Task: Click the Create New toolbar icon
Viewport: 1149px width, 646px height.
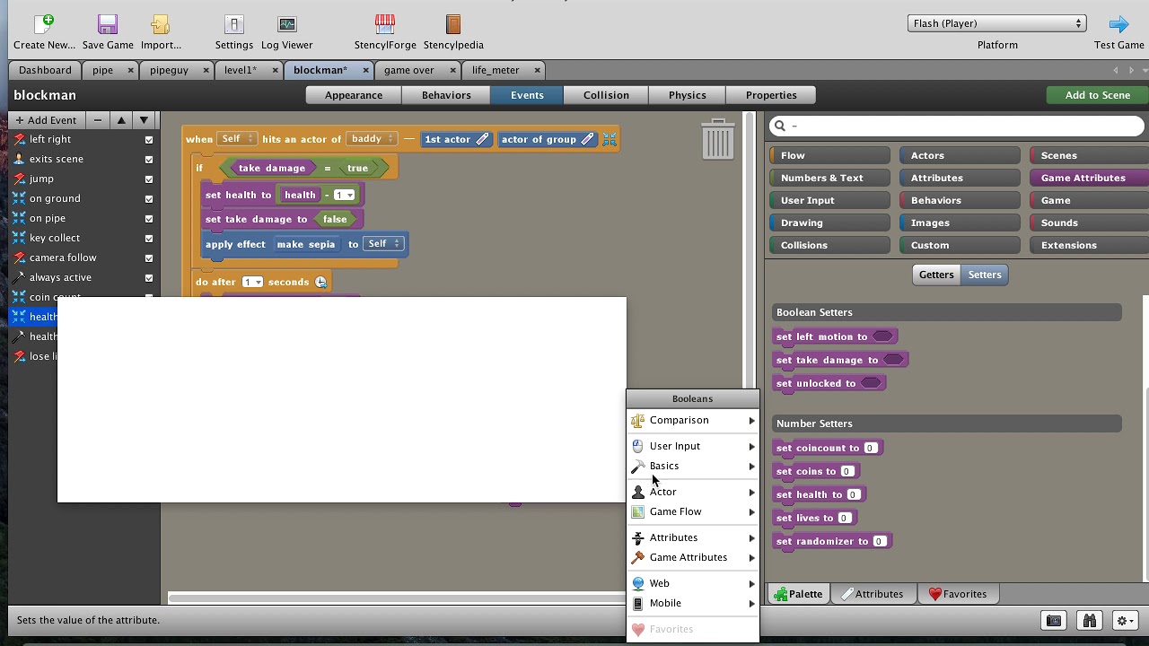Action: [44, 24]
